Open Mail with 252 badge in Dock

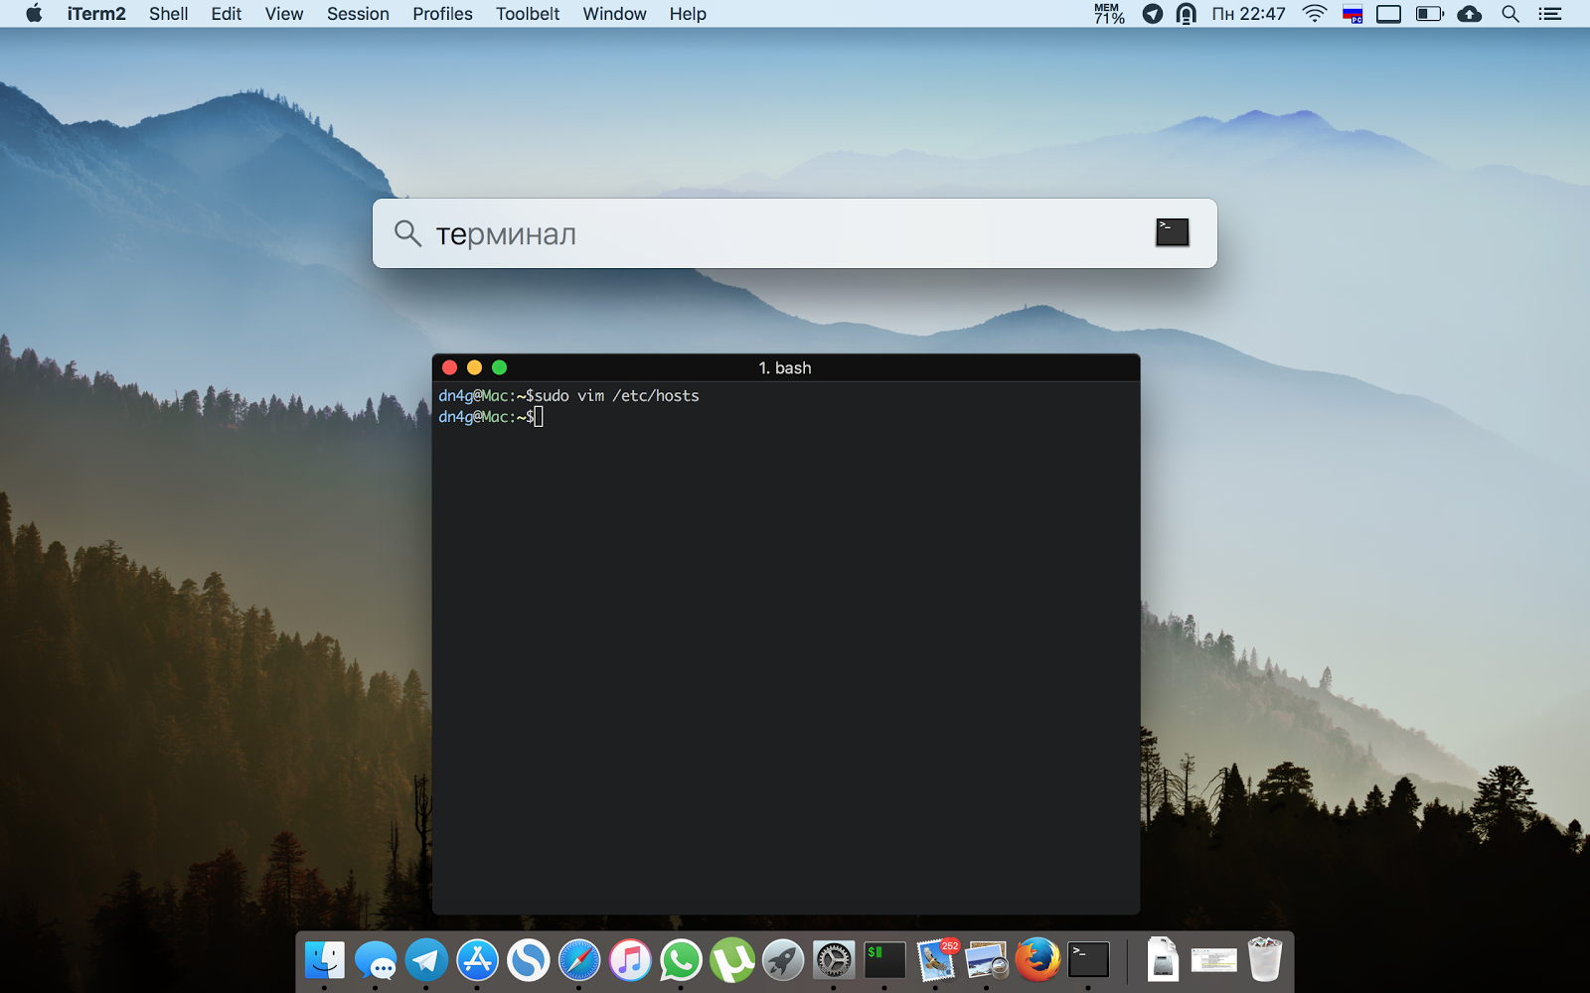tap(936, 960)
